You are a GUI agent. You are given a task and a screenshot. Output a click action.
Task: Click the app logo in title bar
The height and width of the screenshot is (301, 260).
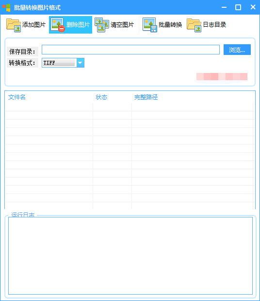click(6, 8)
